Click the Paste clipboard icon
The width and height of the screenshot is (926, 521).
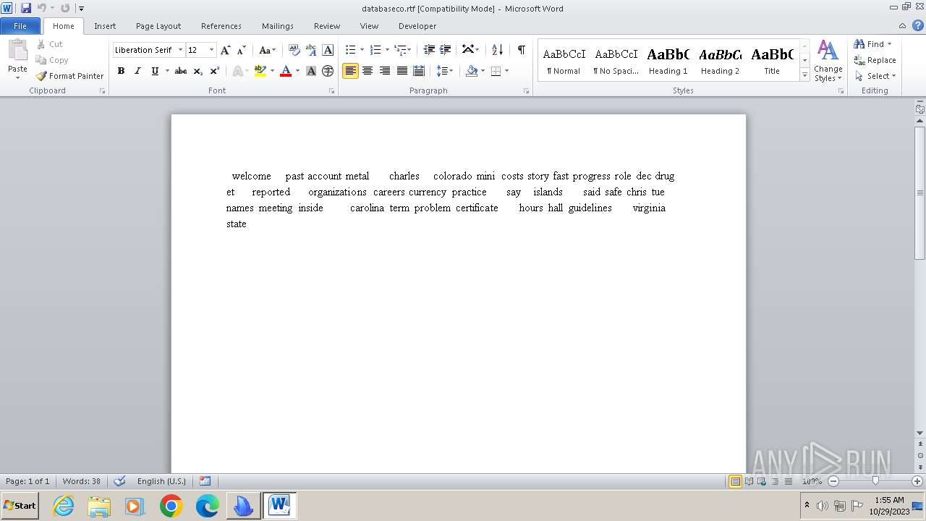pos(17,51)
